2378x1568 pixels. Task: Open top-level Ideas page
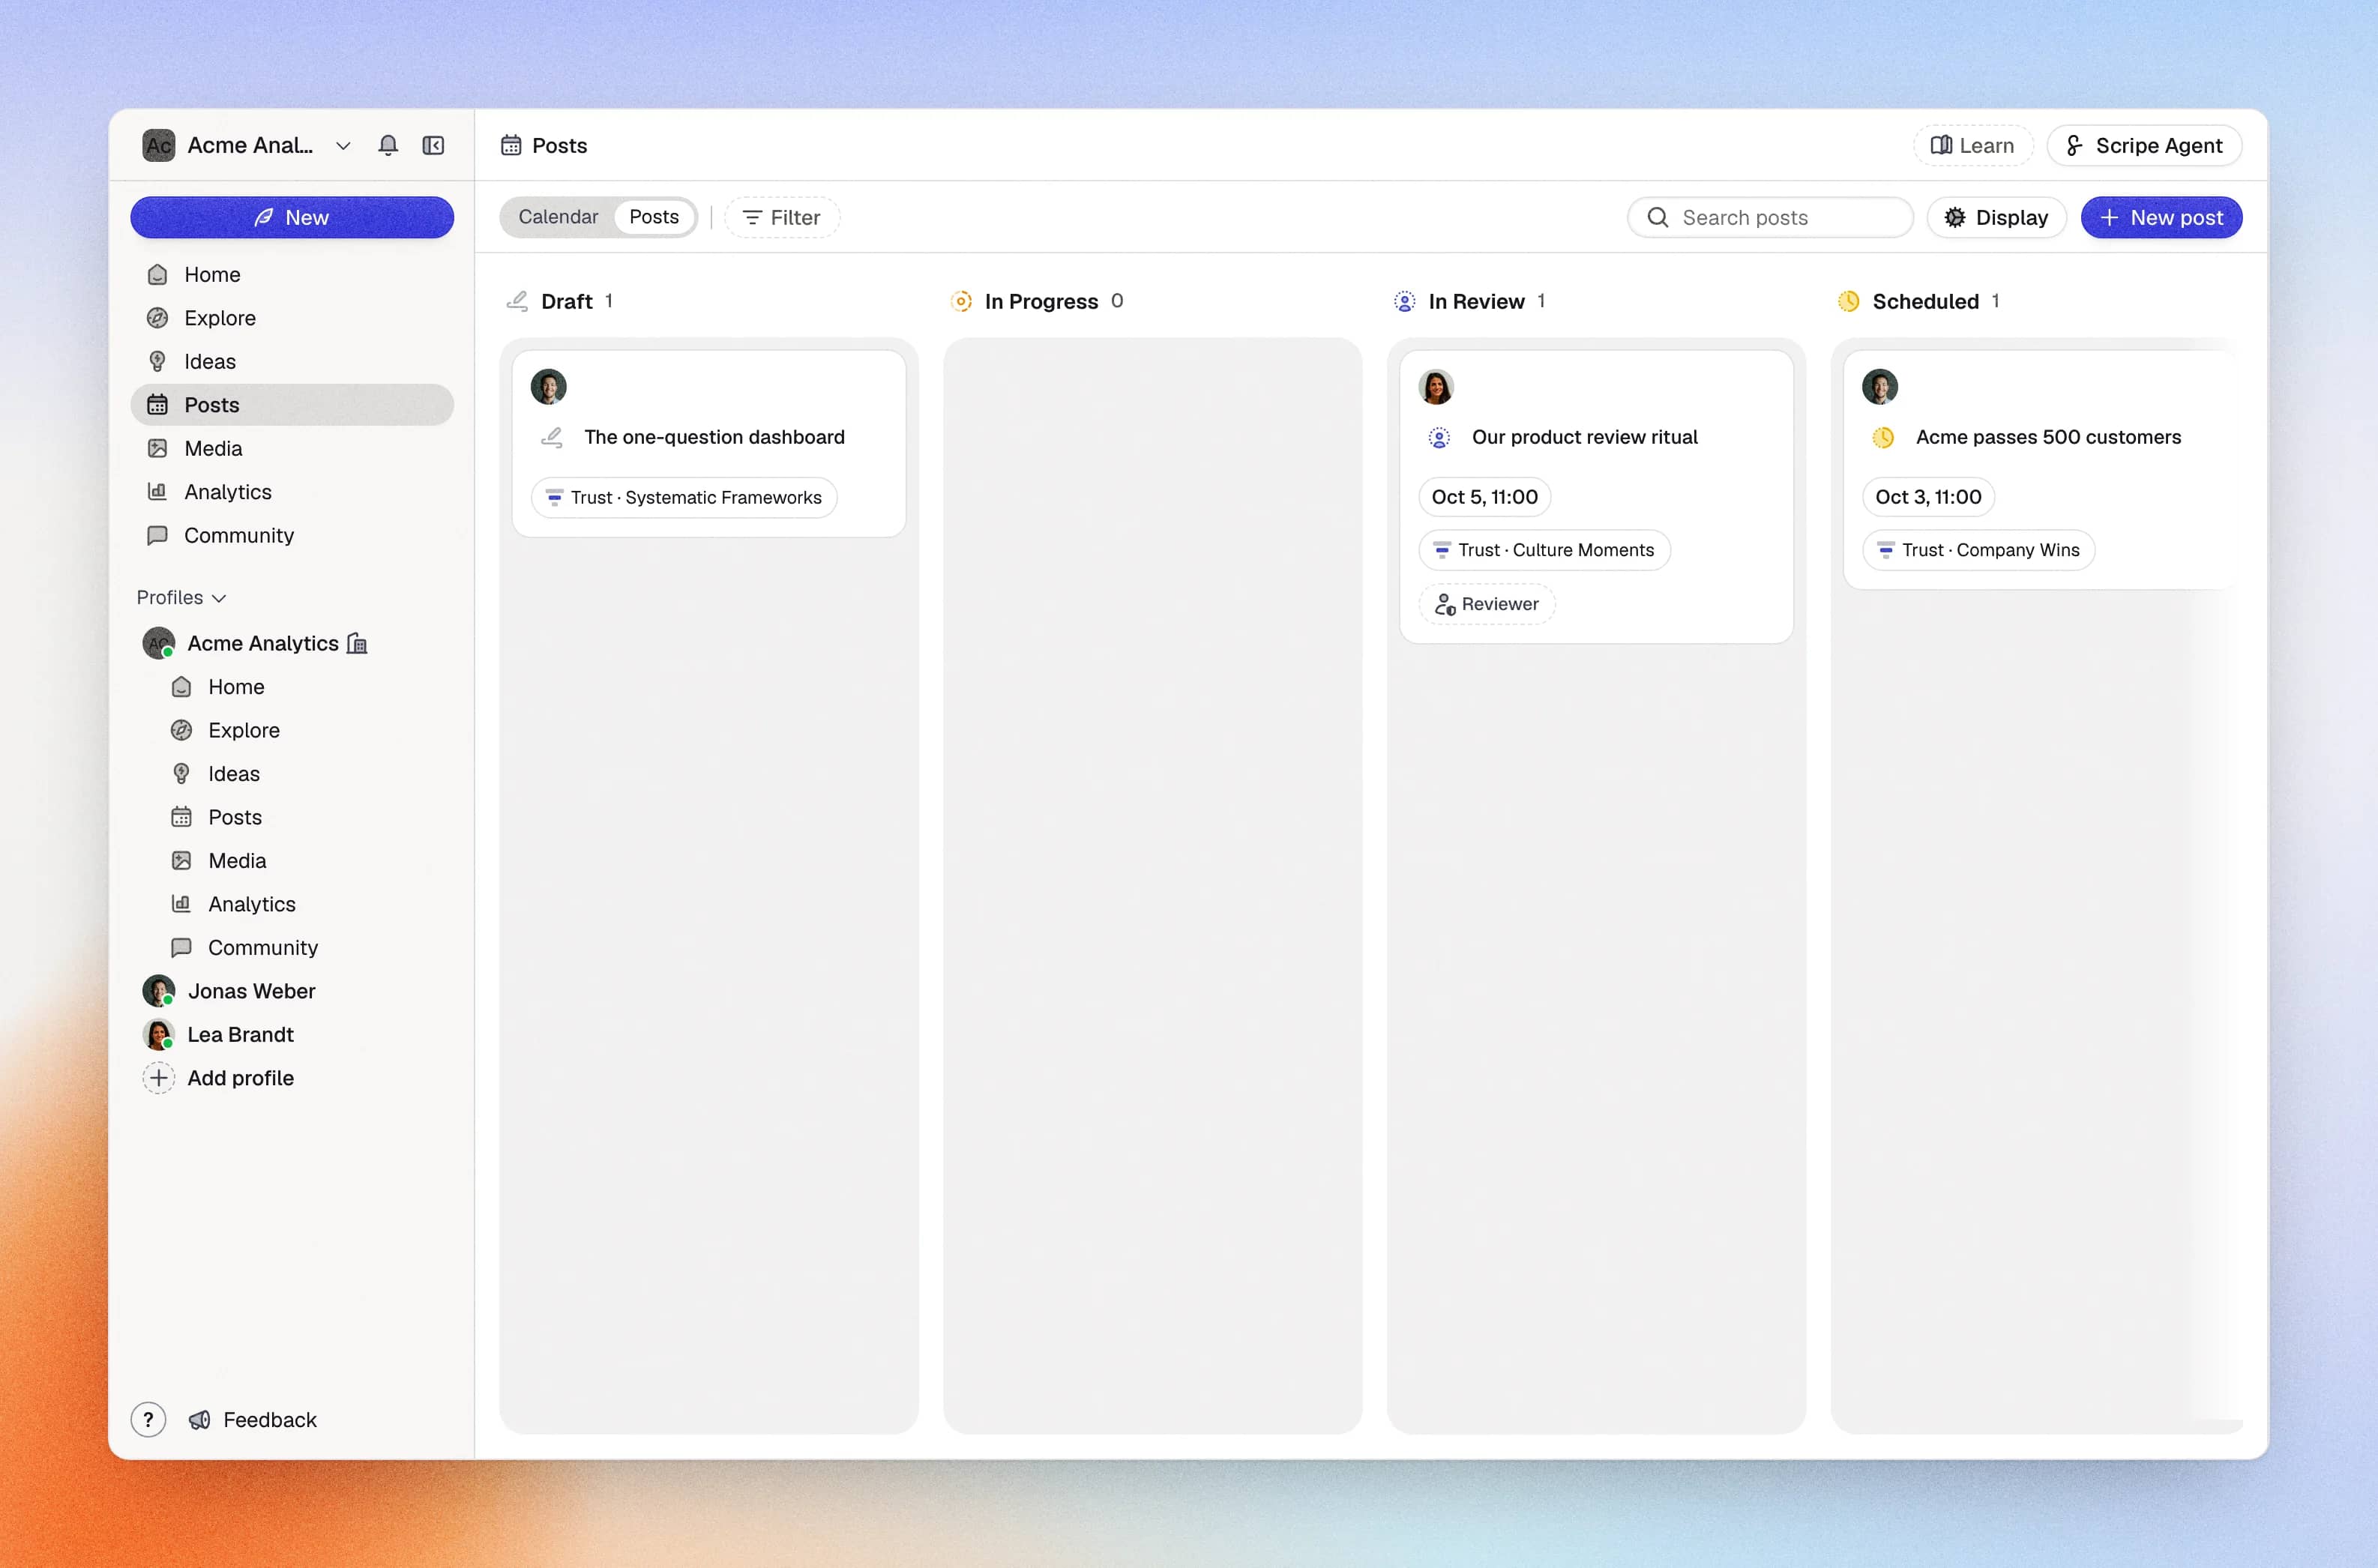tap(292, 361)
